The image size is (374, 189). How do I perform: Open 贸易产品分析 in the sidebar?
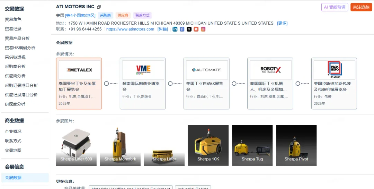17,38
